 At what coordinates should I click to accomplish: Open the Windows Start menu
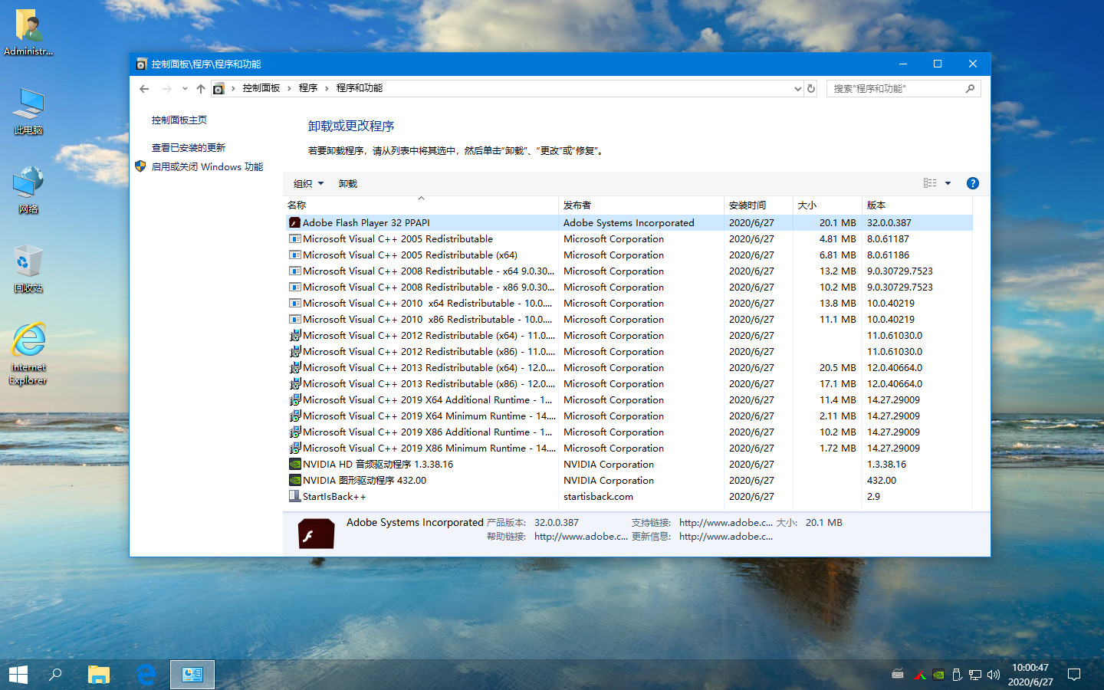click(x=18, y=675)
